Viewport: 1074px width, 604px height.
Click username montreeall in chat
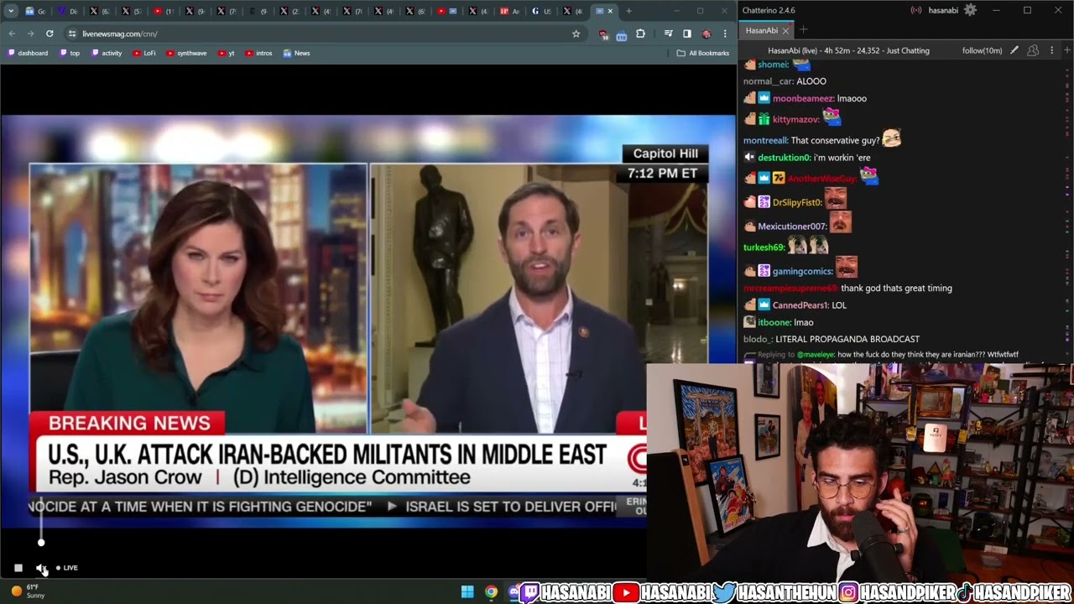click(765, 141)
